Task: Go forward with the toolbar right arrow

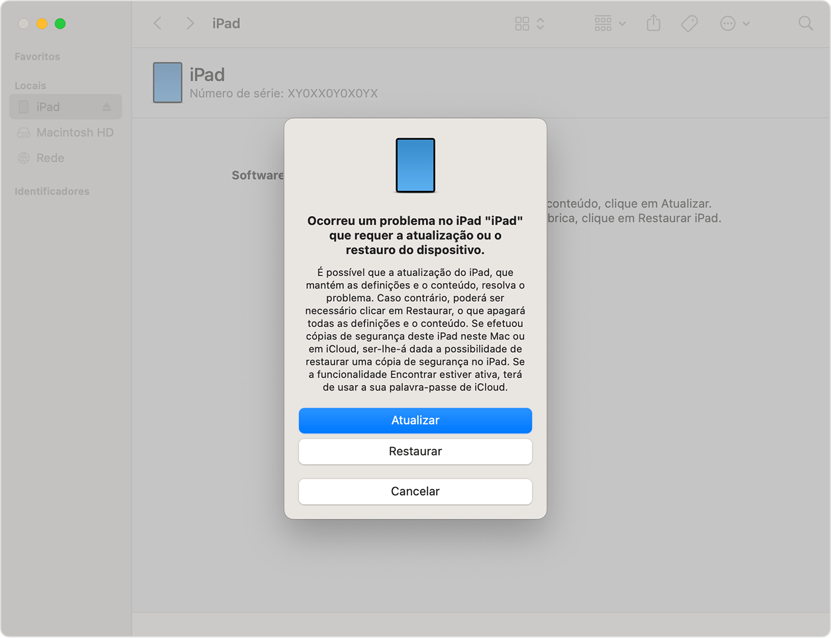Action: pos(190,23)
